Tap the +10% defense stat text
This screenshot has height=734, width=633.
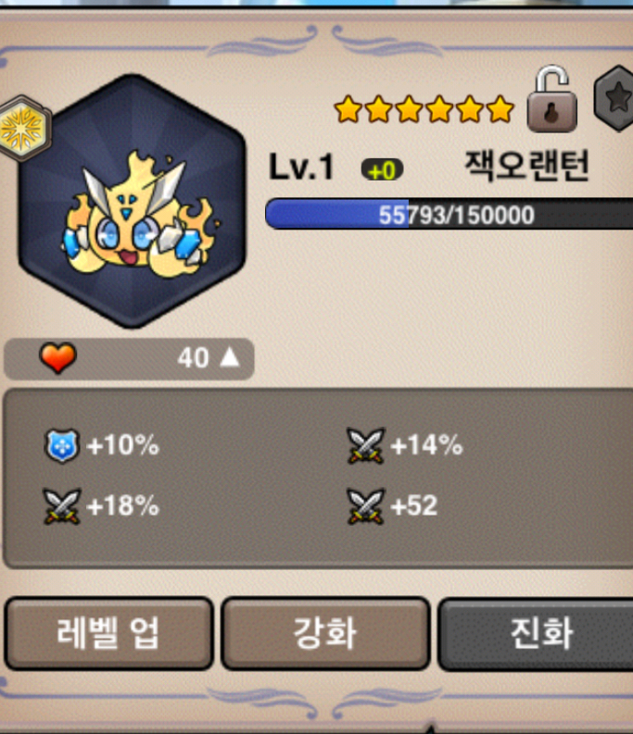point(123,445)
